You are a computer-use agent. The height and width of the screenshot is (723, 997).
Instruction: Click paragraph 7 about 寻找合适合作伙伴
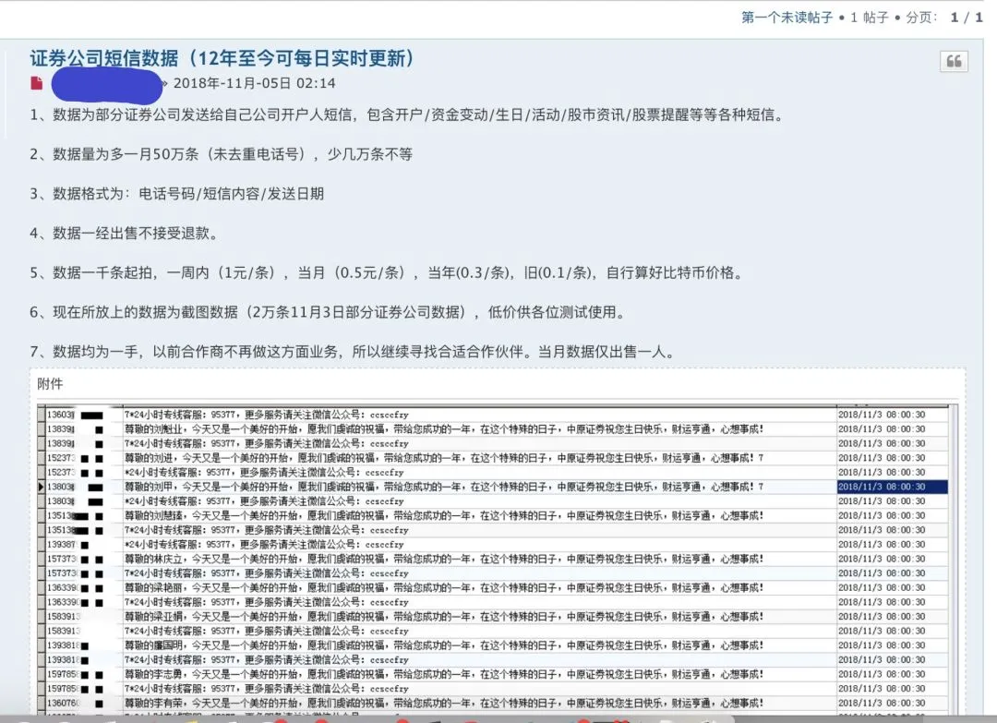click(354, 352)
